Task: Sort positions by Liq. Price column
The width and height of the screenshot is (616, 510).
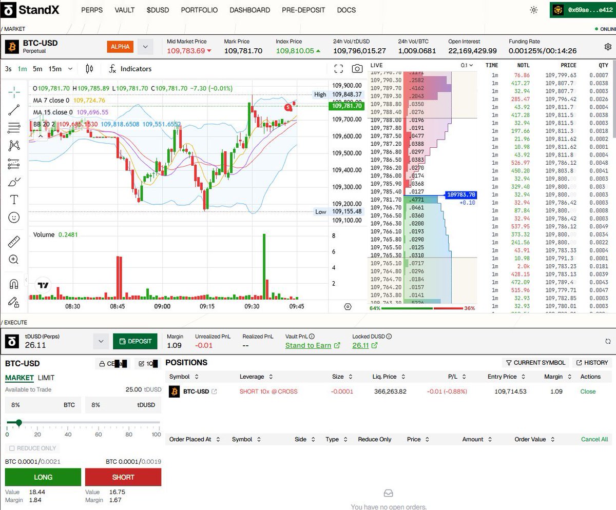Action: coord(388,377)
